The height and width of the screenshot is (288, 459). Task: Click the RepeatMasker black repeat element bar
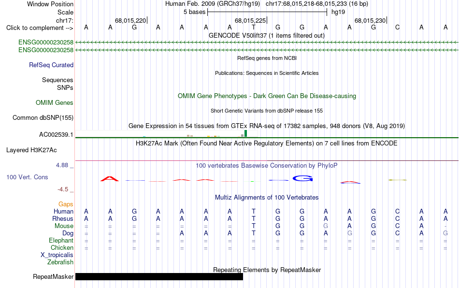tap(159, 276)
